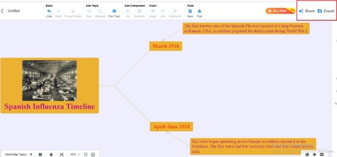Screen dimensions: 337x157
Task: Collapse the April–June 1918 branch circle
Action: point(167,133)
